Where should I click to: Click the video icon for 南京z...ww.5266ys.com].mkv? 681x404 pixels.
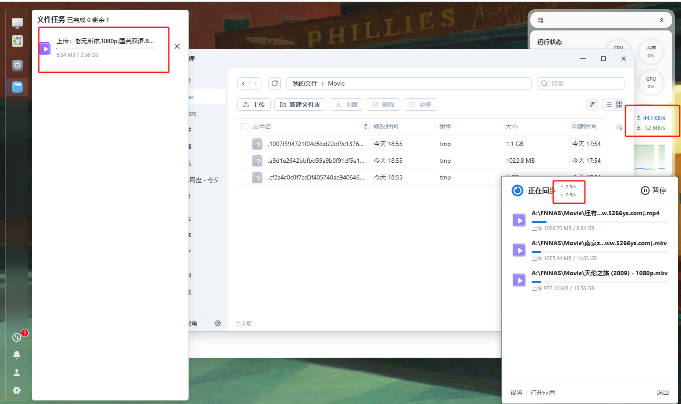coord(519,250)
